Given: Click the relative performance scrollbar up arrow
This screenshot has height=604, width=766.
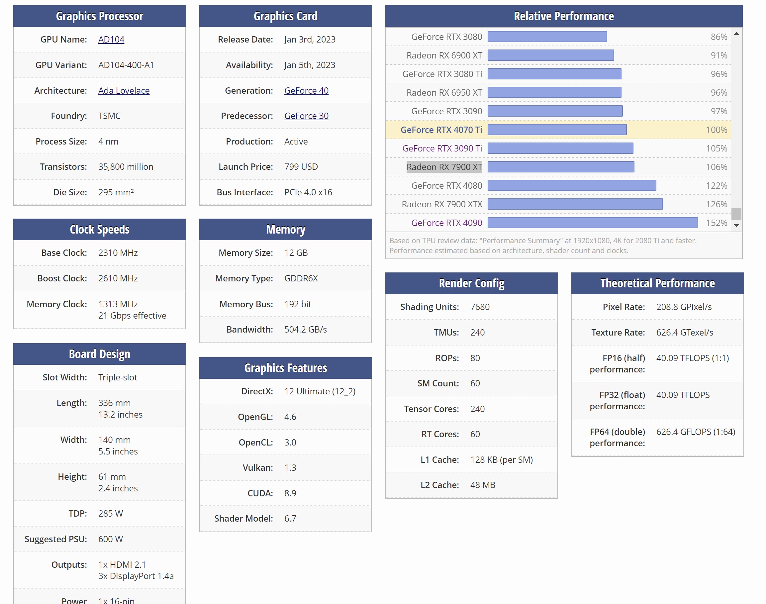Looking at the screenshot, I should click(736, 34).
